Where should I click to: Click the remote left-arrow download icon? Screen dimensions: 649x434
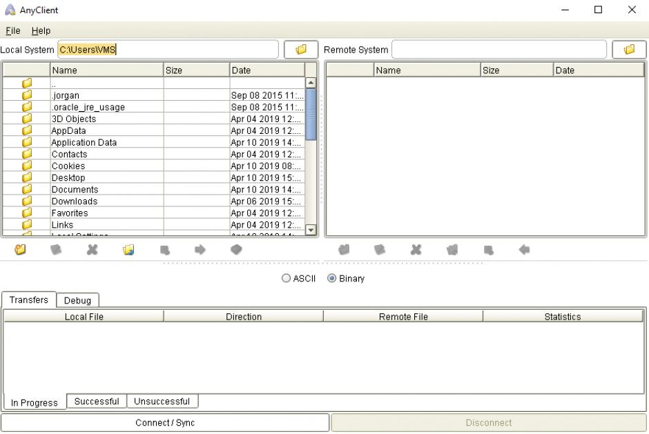click(x=525, y=250)
